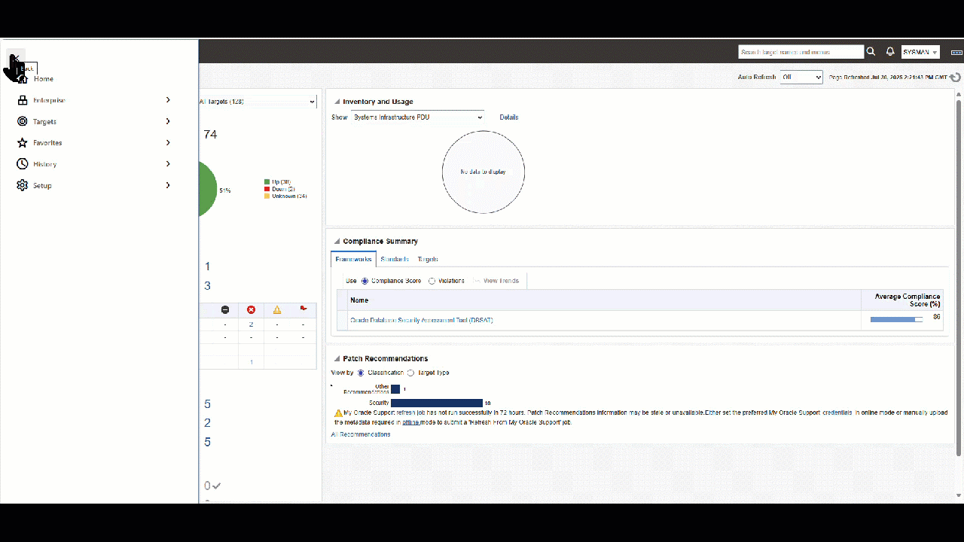This screenshot has width=964, height=542.
Task: Click the Enterprise building-blocks icon
Action: coord(23,100)
